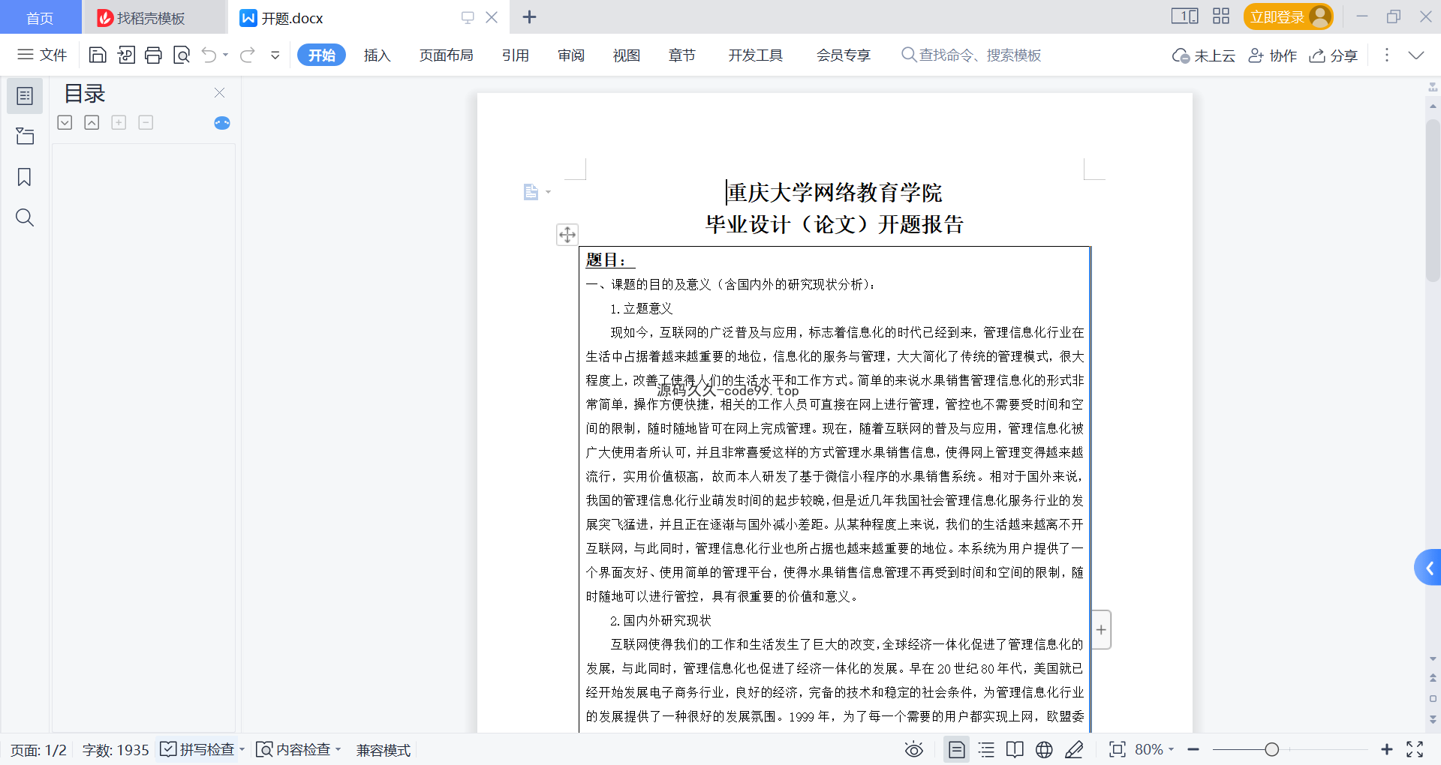Click the table move handle icon
Viewport: 1441px width, 765px height.
[x=567, y=235]
